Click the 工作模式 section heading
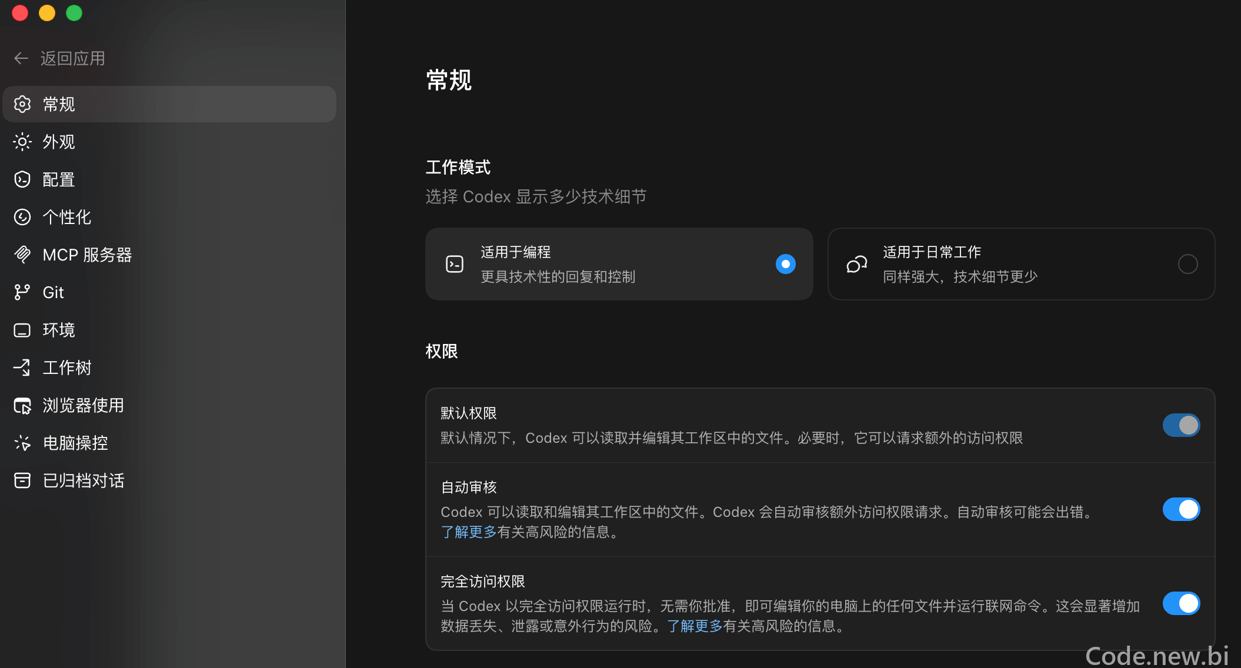 click(x=458, y=167)
